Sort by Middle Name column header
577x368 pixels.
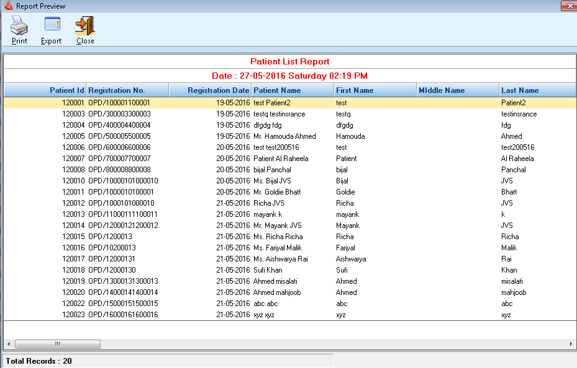[458, 90]
